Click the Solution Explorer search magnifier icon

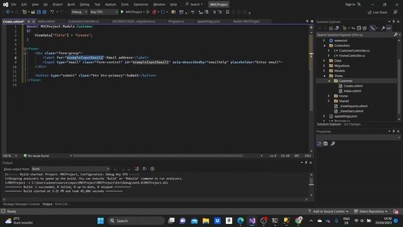pyautogui.click(x=395, y=35)
